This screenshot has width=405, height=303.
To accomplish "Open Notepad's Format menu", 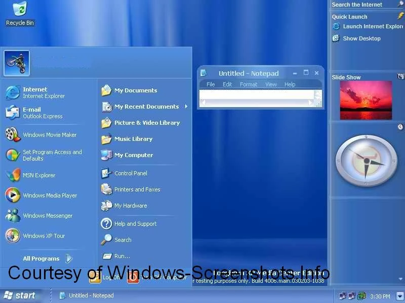I will point(249,84).
